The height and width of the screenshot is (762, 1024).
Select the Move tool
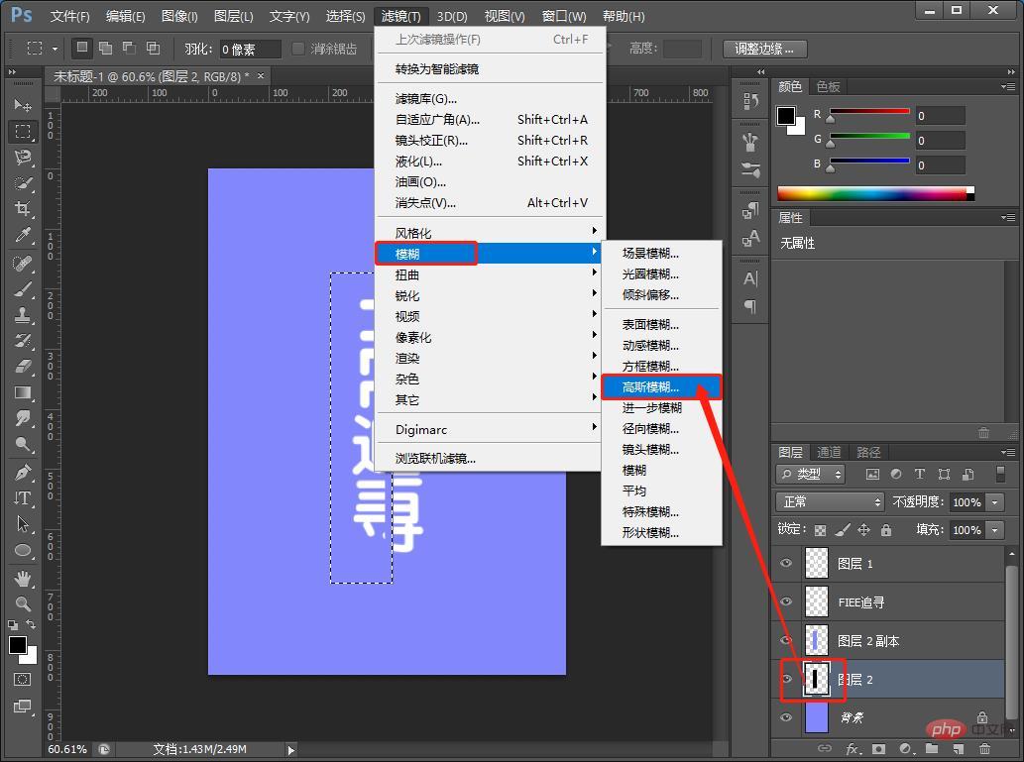pos(23,105)
